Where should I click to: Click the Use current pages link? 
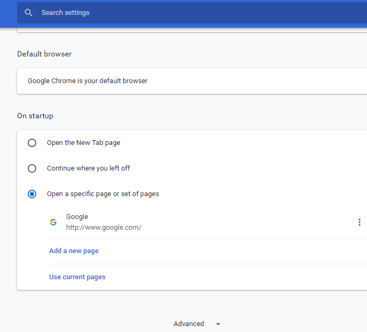click(77, 277)
